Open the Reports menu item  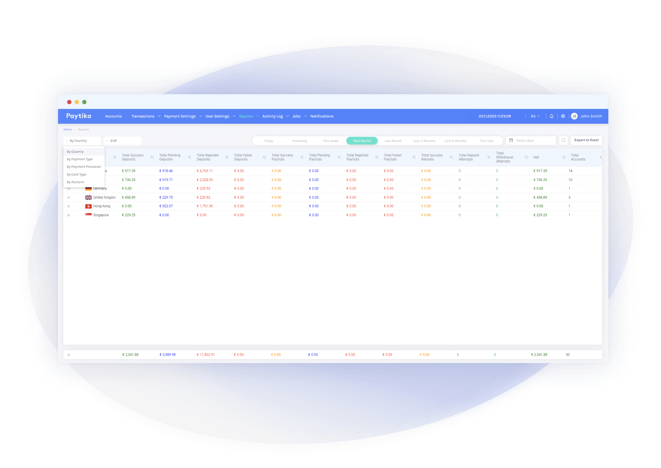click(x=246, y=116)
